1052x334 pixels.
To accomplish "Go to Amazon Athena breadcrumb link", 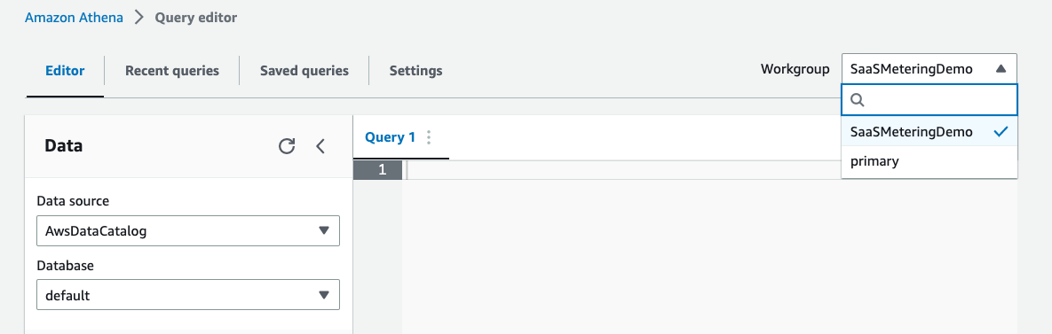I will pyautogui.click(x=74, y=18).
